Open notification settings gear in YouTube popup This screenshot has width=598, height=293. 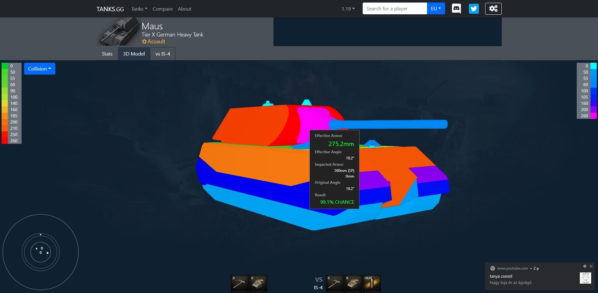585,266
